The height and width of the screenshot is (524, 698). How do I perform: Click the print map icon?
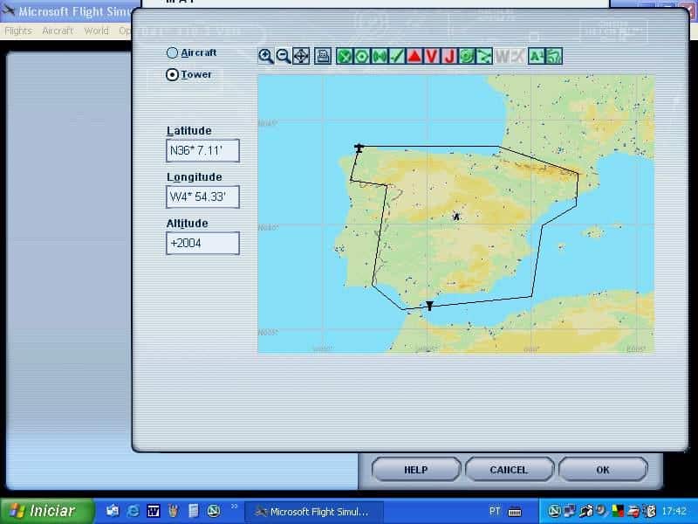pyautogui.click(x=323, y=56)
